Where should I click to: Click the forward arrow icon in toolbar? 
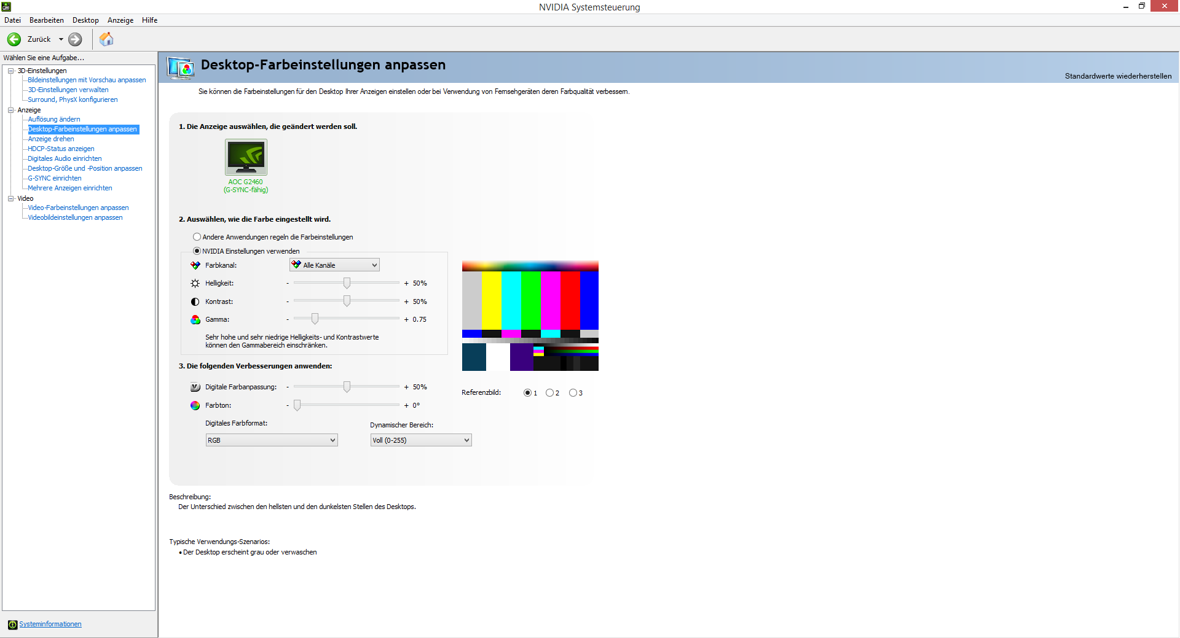point(75,39)
